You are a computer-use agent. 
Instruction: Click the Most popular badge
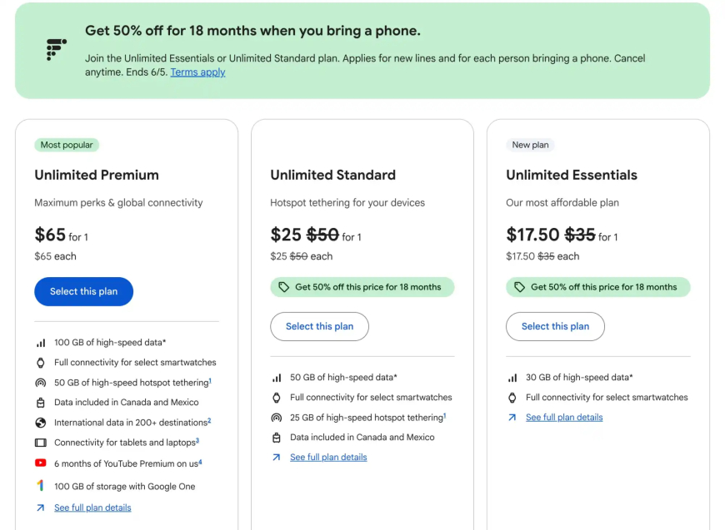(x=67, y=145)
